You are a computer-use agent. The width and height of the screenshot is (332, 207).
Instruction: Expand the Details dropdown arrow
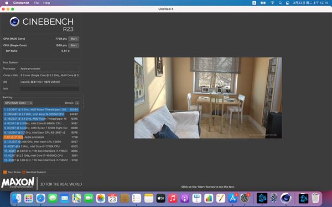[77, 103]
